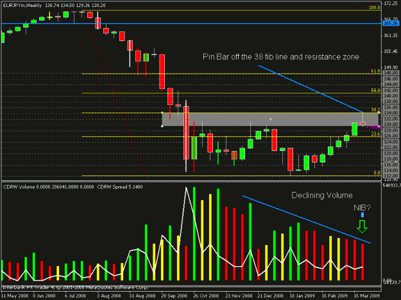Click the 0.0 Fibonacci level label
The width and height of the screenshot is (401, 300).
377,173
